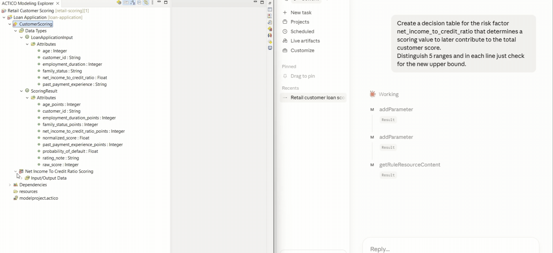Click the faded yellow diamond icon in trim bar
Screen dimensions: 553x253
[x=270, y=41]
